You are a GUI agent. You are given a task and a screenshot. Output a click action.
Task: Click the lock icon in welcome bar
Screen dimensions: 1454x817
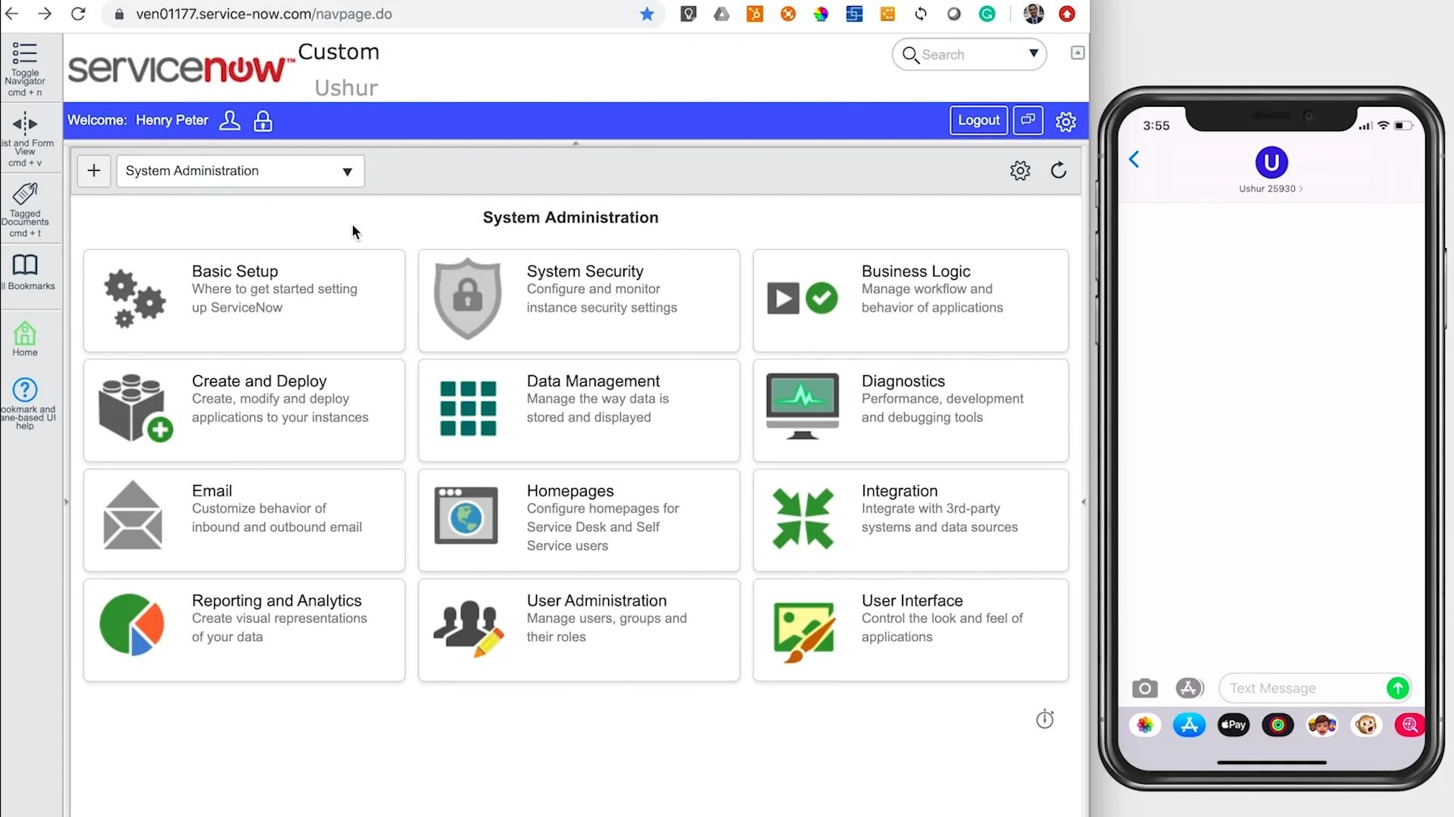(x=263, y=121)
